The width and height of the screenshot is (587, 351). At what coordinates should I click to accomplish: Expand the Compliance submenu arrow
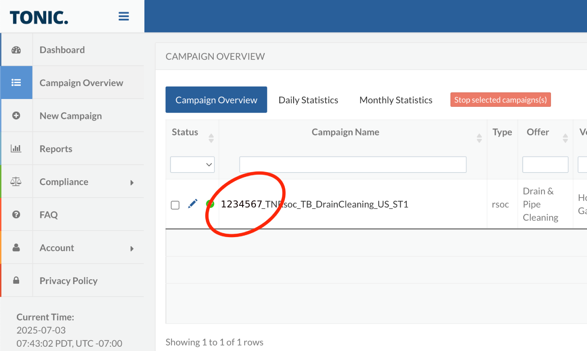[132, 182]
